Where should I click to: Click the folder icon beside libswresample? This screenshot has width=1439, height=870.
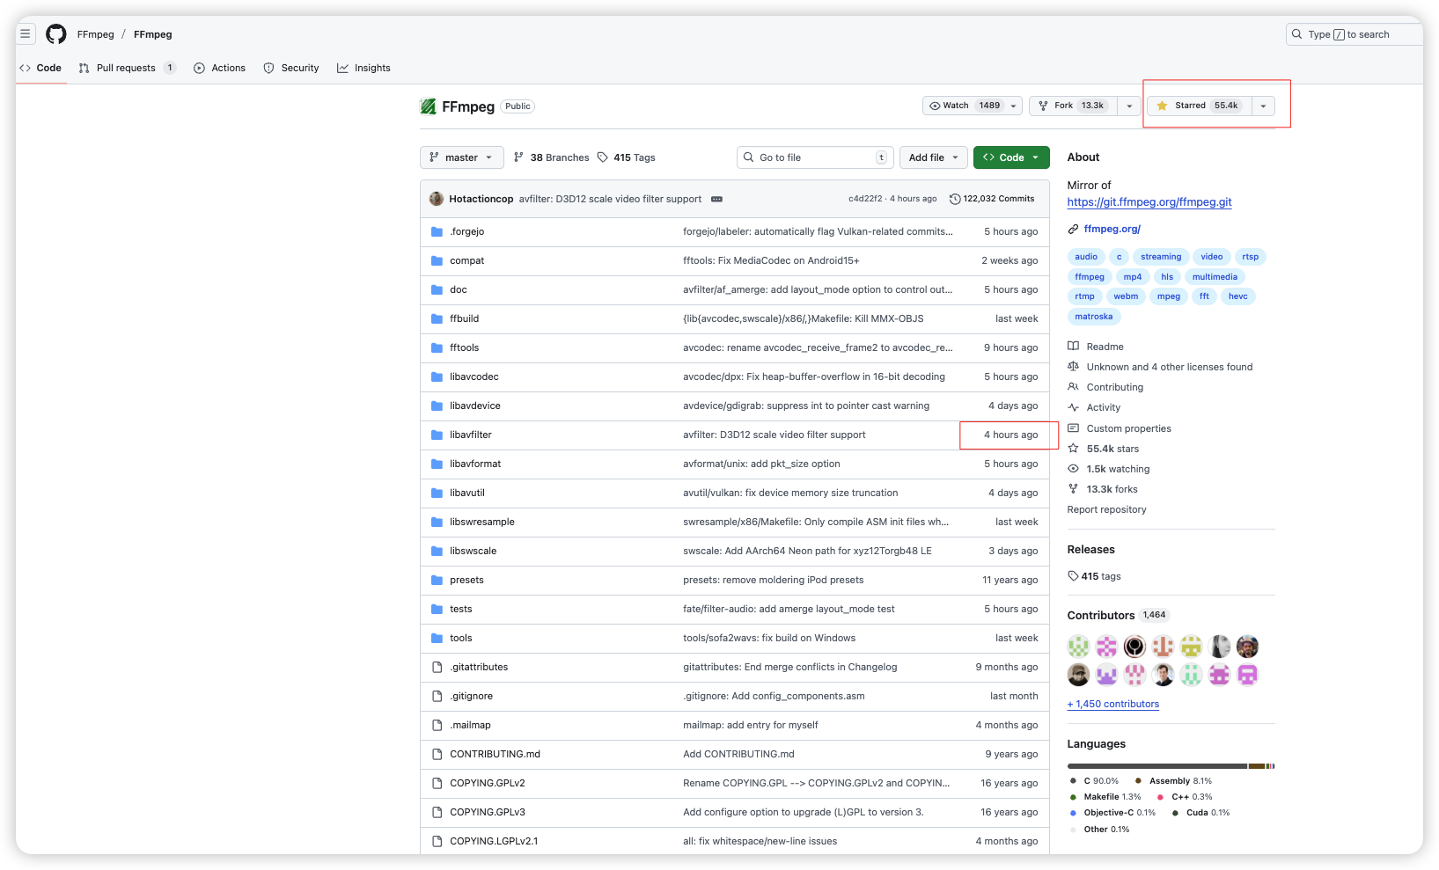pos(437,522)
